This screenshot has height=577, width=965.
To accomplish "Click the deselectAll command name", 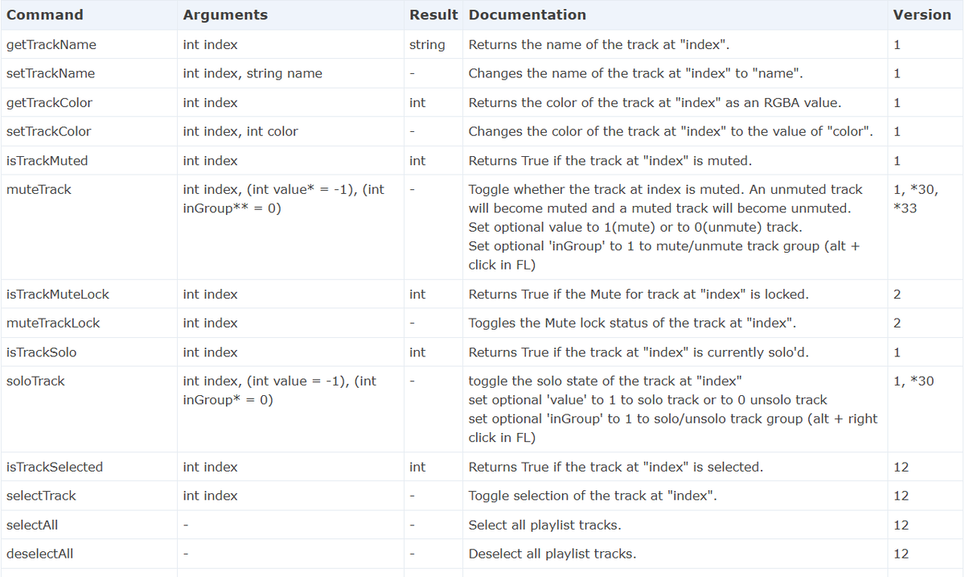I will click(39, 554).
